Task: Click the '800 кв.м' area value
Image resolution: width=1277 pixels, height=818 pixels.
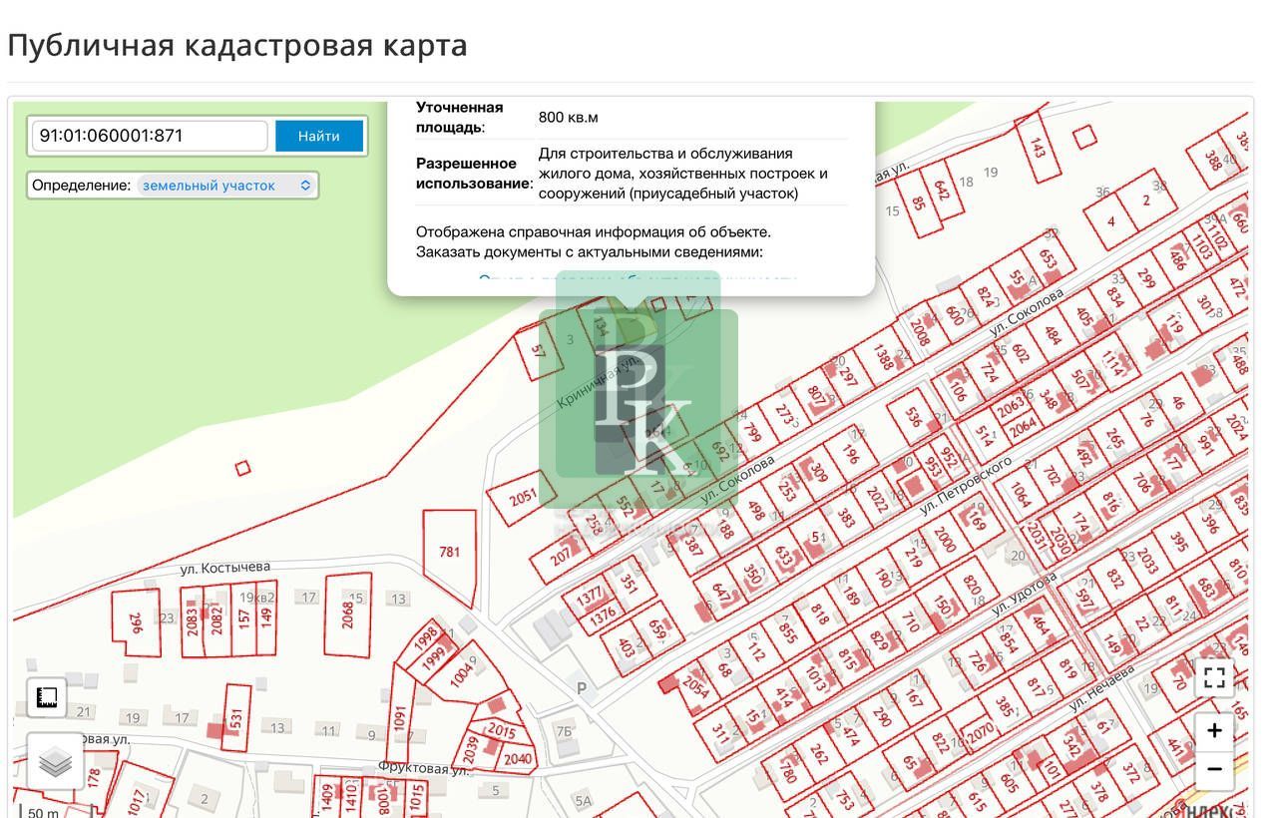Action: 569,118
